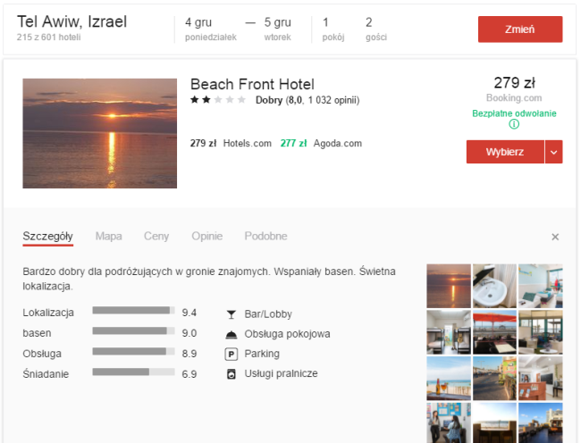Expand the dropdown arrow beside Wybierz
The image size is (581, 443).
click(554, 152)
